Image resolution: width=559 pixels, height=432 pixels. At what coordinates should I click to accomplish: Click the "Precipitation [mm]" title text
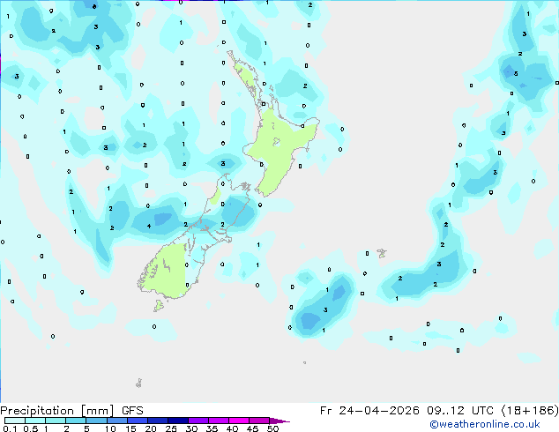click(x=57, y=411)
